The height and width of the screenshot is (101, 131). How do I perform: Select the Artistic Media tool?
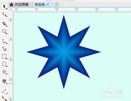4,49
